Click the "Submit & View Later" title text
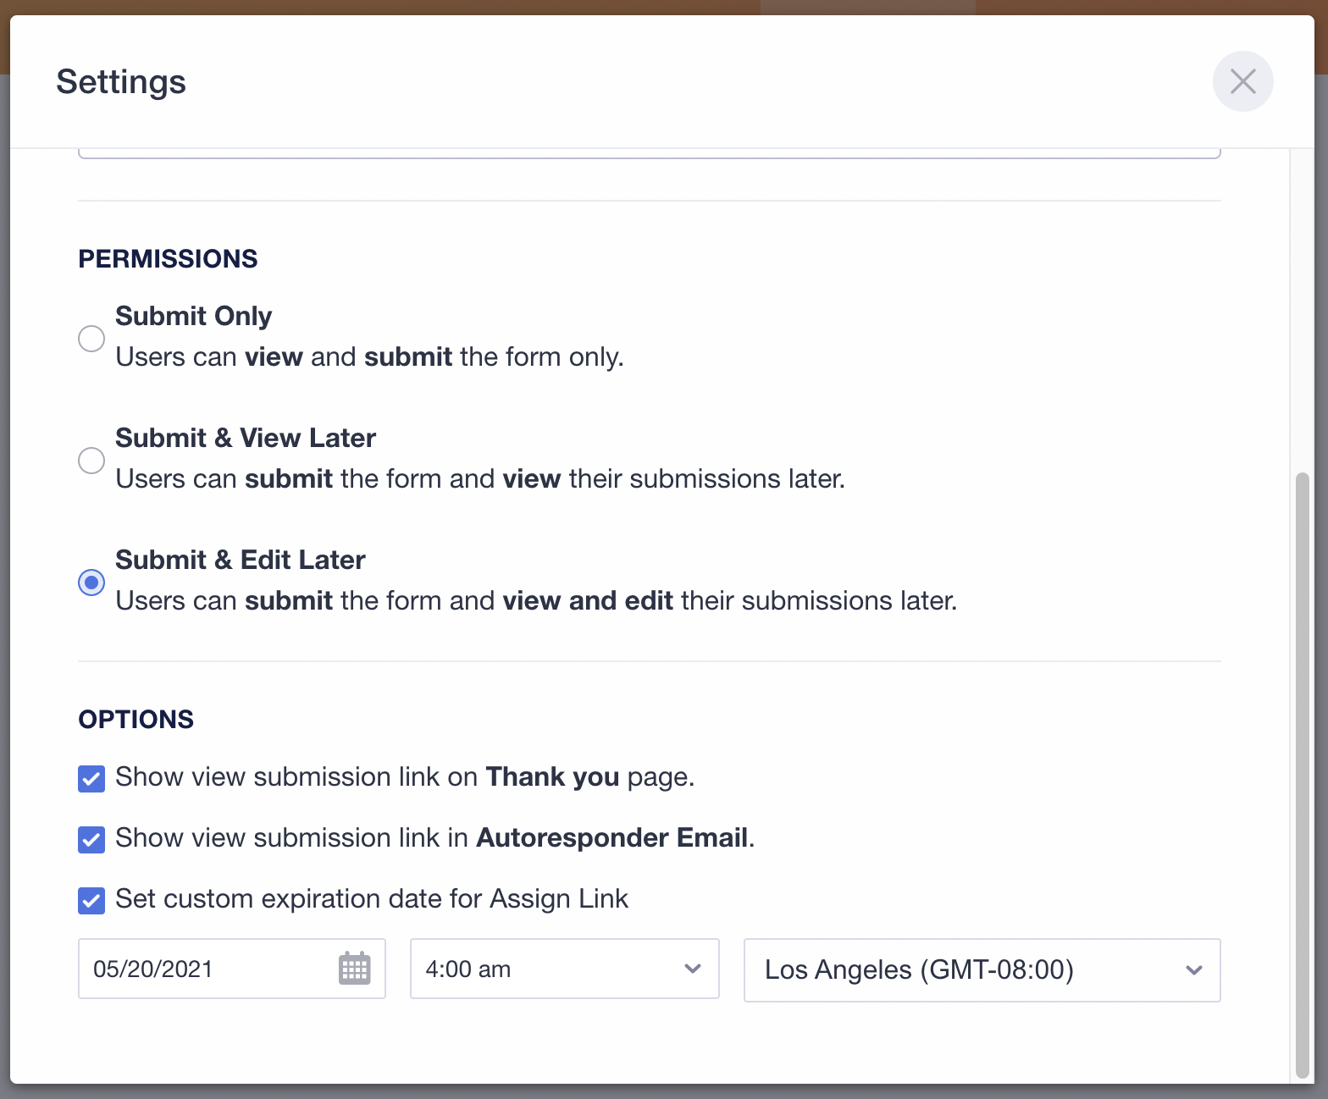 pos(246,438)
